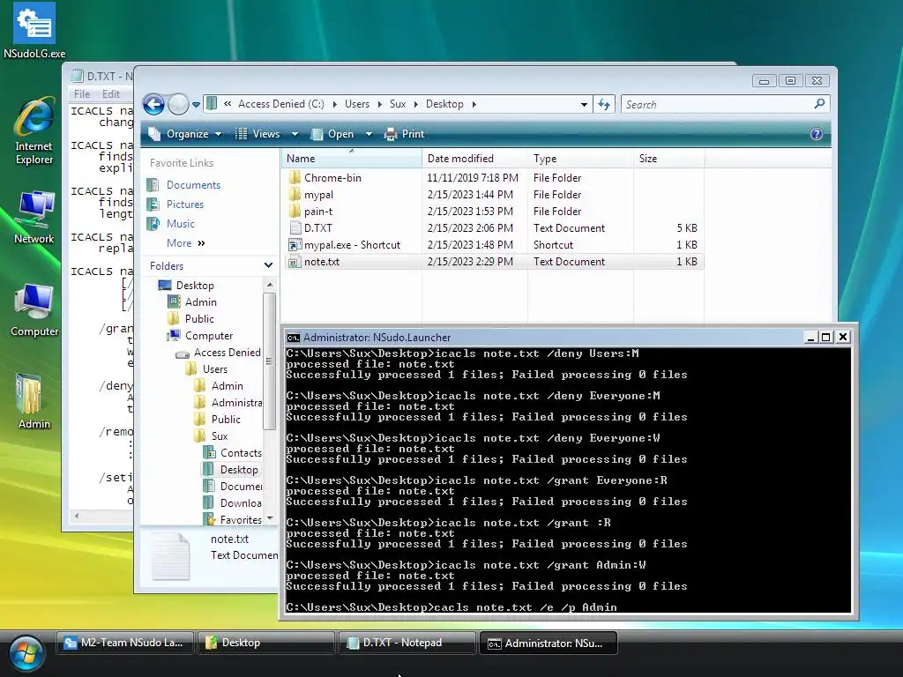The image size is (903, 677).
Task: Expand the address bar history dropdown
Action: pos(584,105)
